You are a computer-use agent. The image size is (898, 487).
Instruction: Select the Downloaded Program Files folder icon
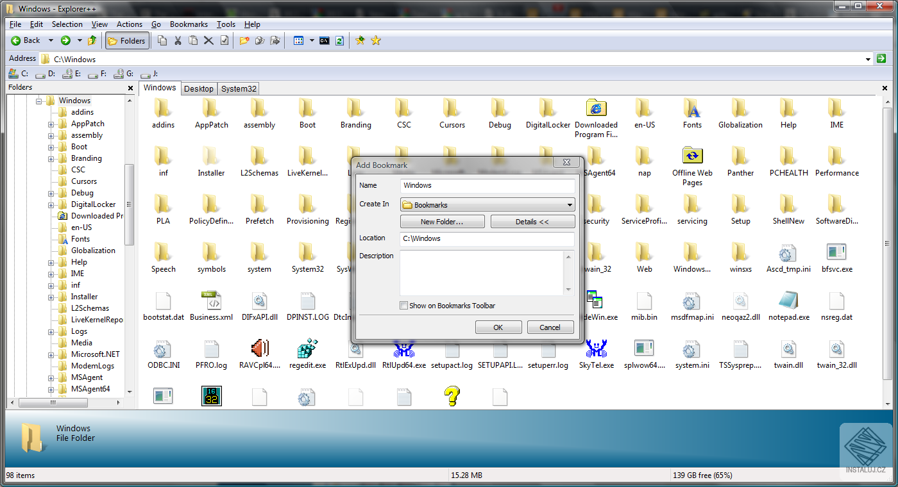(x=597, y=109)
